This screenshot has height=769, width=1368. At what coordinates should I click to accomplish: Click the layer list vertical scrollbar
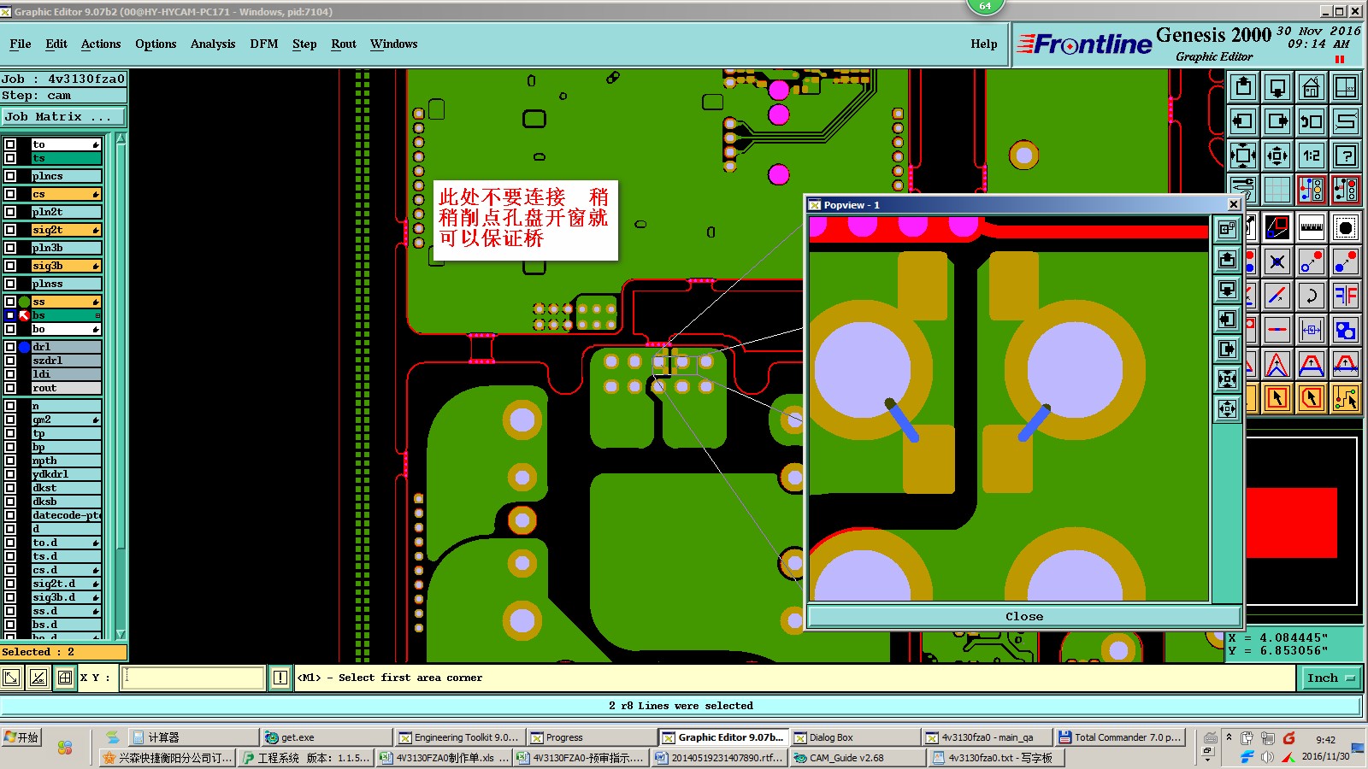[x=121, y=386]
